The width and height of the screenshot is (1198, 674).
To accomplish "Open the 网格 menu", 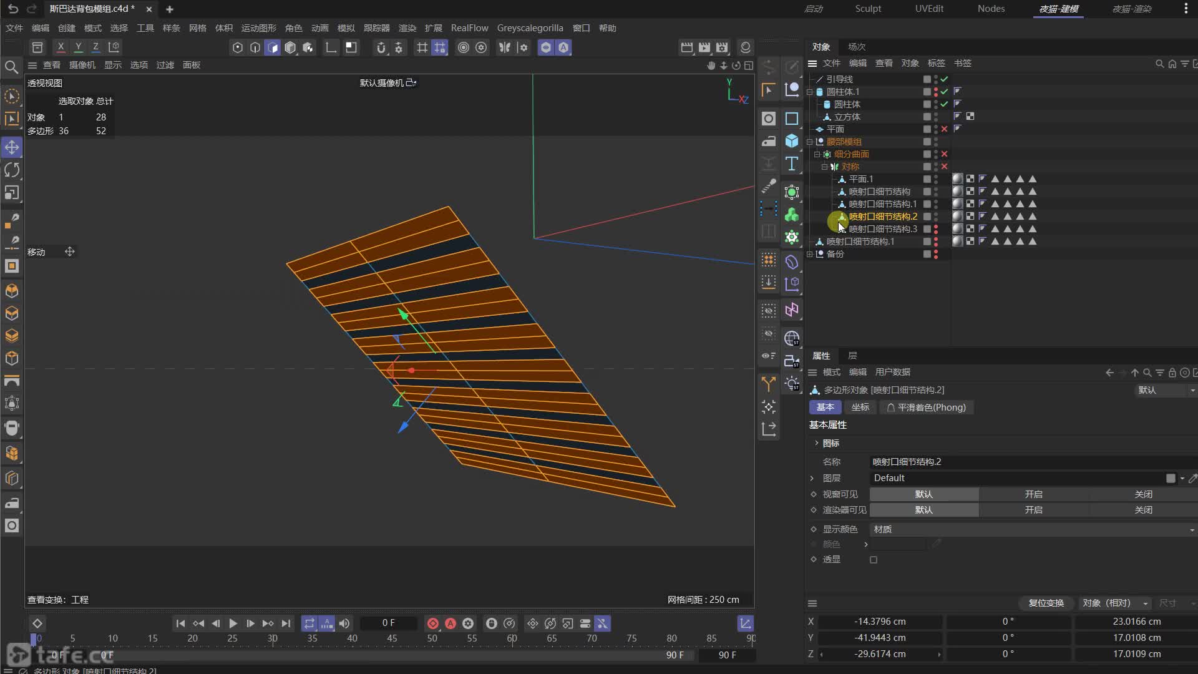I will 198,28.
